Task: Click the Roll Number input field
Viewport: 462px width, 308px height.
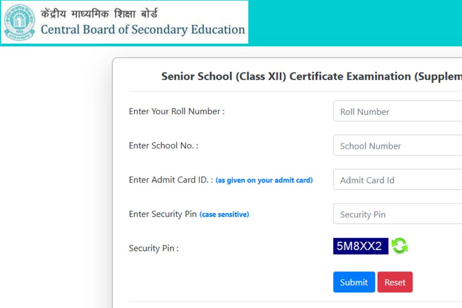Action: point(397,111)
